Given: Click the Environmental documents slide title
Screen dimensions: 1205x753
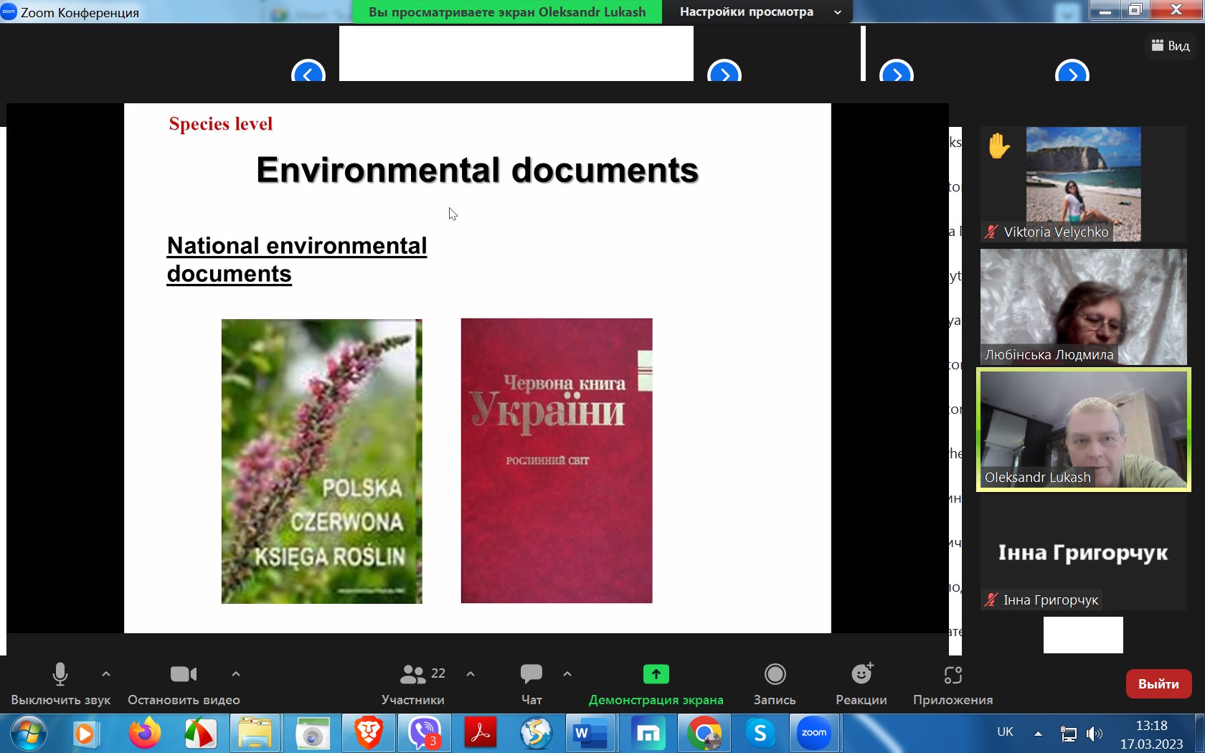Looking at the screenshot, I should pos(478,170).
